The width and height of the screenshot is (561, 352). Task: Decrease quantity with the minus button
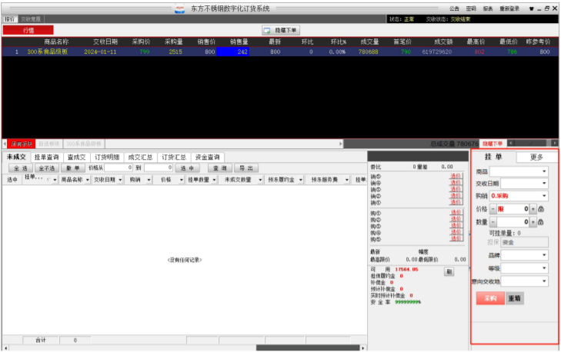(493, 222)
